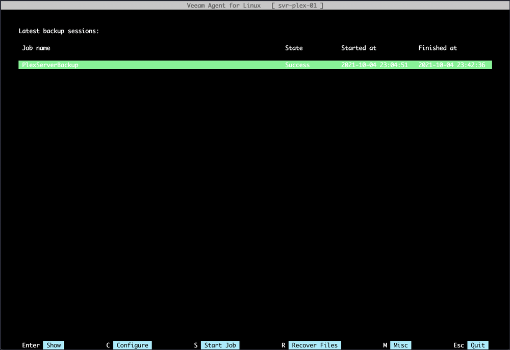
Task: Click the Started at column header
Action: coord(359,48)
